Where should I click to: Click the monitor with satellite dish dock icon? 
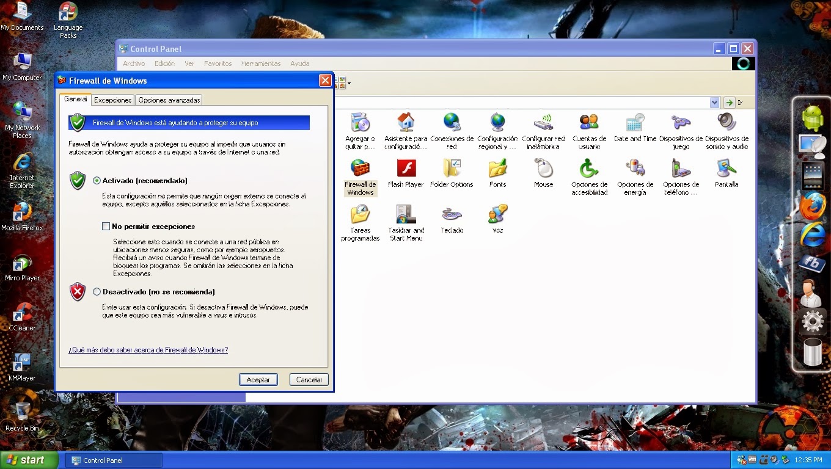coord(812,147)
